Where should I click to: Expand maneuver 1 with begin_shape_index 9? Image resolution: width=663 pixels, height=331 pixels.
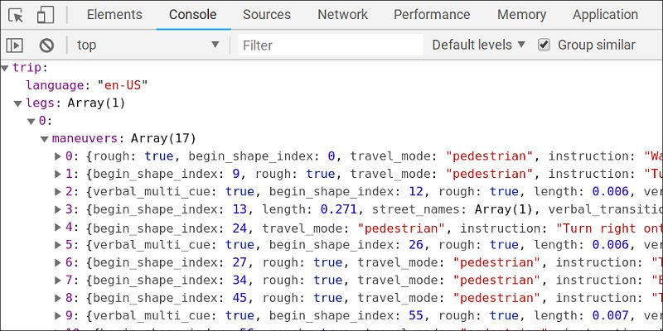58,174
